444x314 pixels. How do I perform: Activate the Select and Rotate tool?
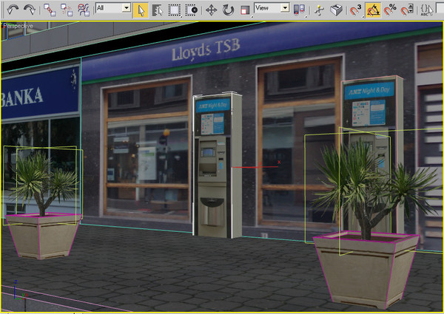point(228,10)
